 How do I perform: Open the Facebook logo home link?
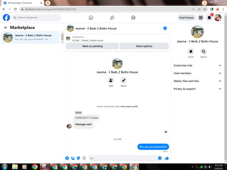[x=6, y=18]
